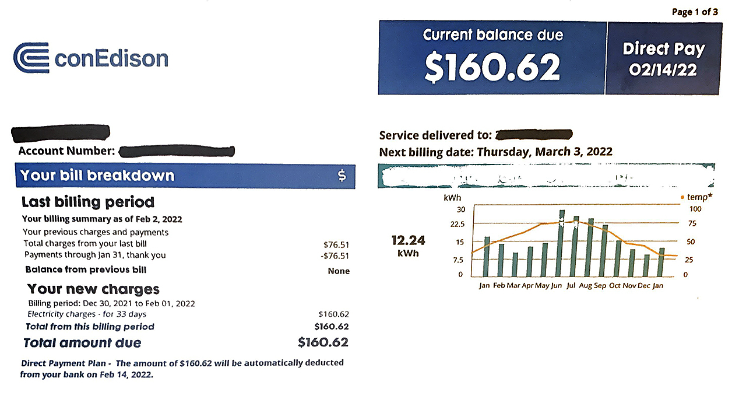The width and height of the screenshot is (746, 420).
Task: Click the December usage bar in chart
Action: point(646,265)
